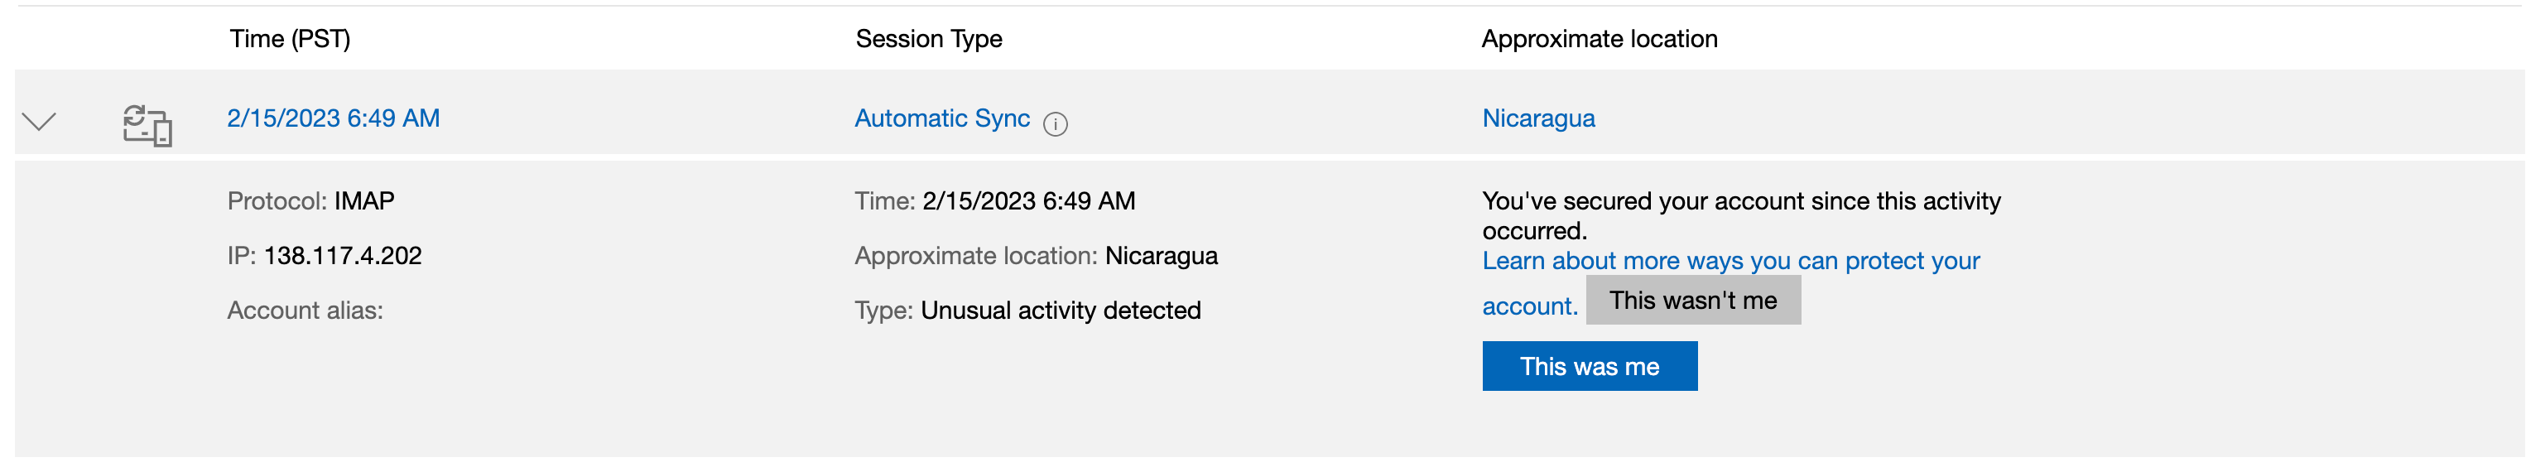Click the Automatic Sync session type link
This screenshot has width=2545, height=472.
(x=941, y=118)
